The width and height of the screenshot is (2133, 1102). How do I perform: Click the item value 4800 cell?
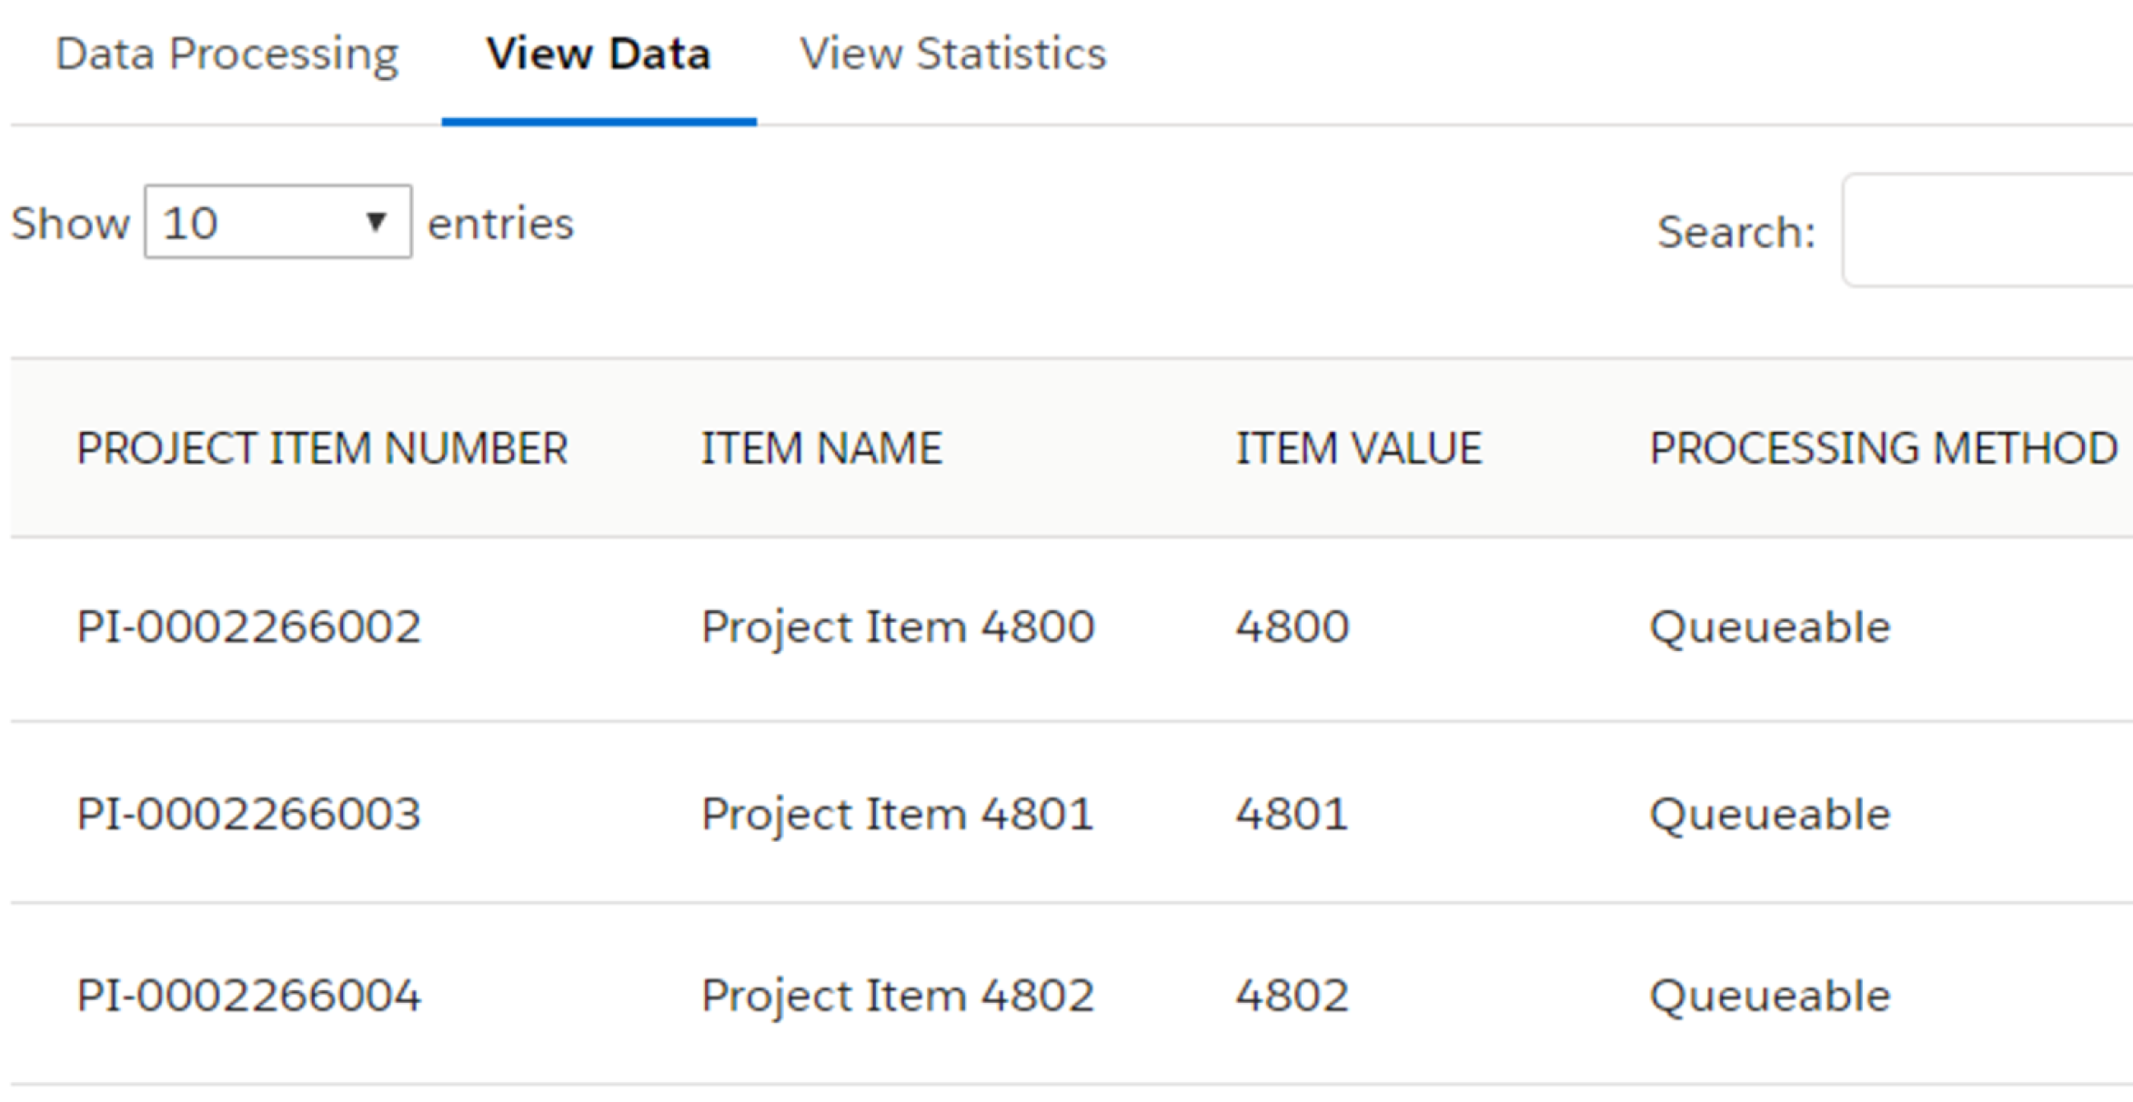tap(1292, 627)
